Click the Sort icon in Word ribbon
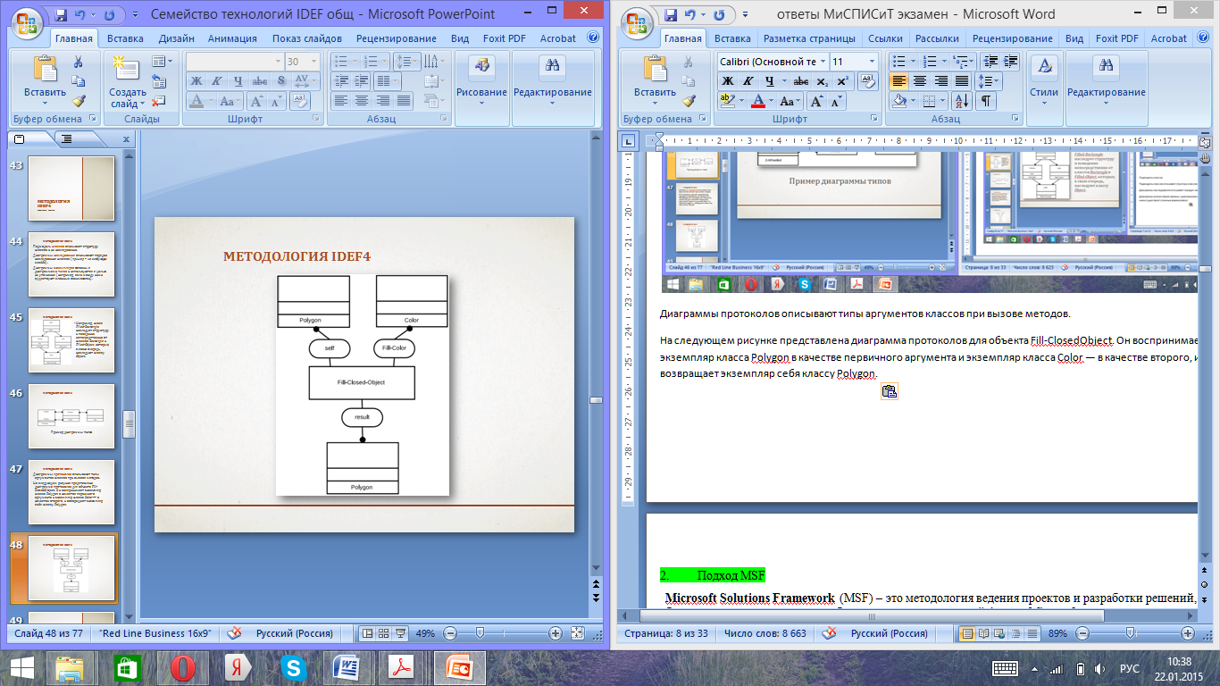 coord(962,101)
